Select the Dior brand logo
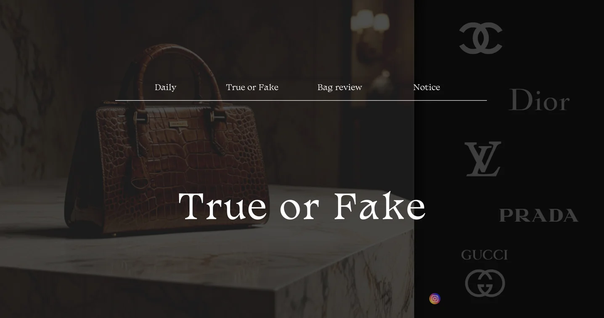This screenshot has width=604, height=318. tap(539, 100)
